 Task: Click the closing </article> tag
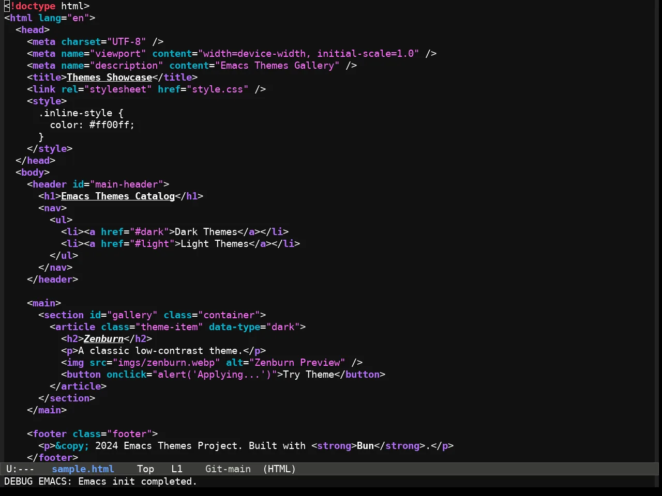pyautogui.click(x=78, y=386)
